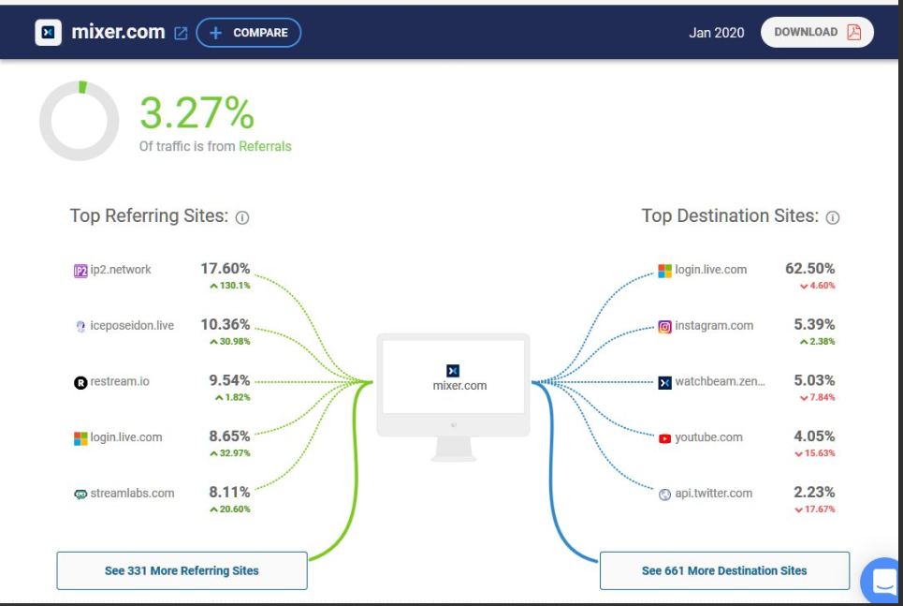Open login.live.com in destination sites list
The image size is (903, 606).
(710, 270)
